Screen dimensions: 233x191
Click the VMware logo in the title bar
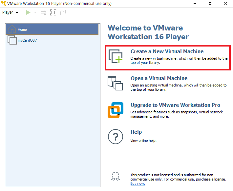click(x=4, y=3)
